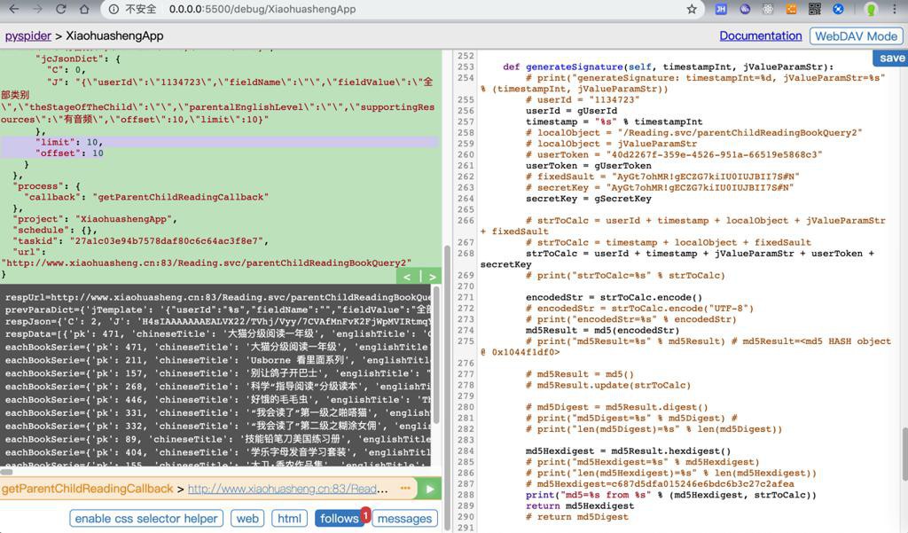
Task: Switch to the html tab
Action: pos(289,519)
